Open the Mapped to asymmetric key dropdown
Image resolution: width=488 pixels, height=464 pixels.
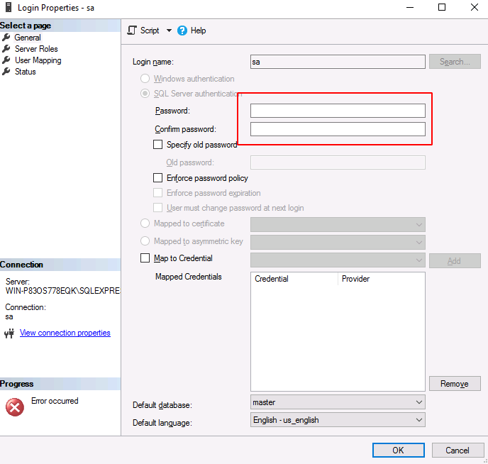[x=338, y=242]
